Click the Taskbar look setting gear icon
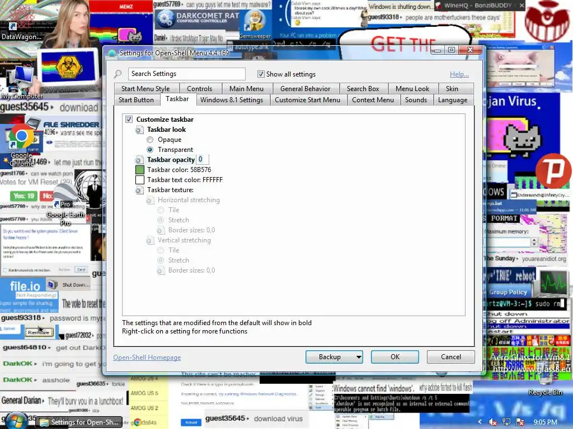Screen dimensions: 573x429 (x=139, y=130)
